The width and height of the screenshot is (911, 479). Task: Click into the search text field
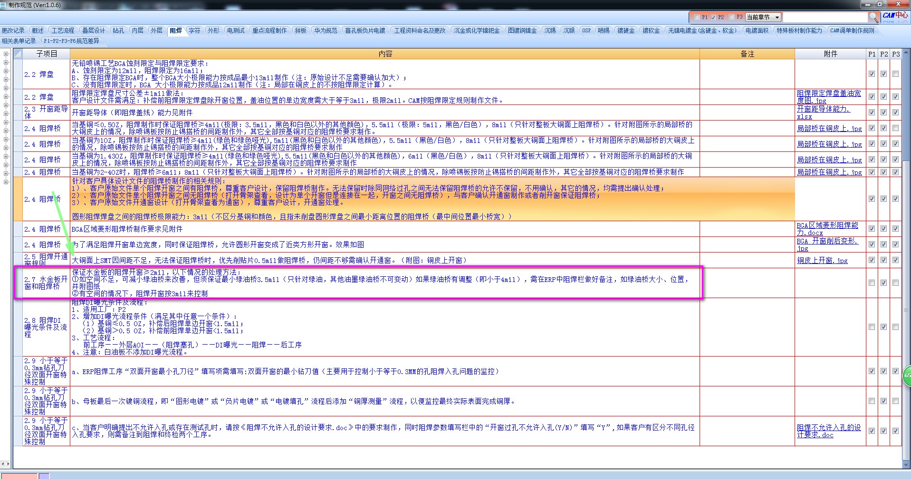(x=825, y=17)
